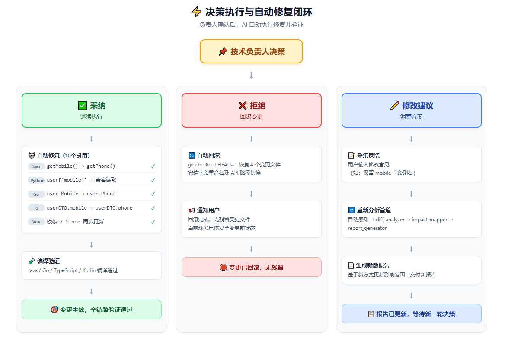508x339 pixels.
Task: Click text 撤销字段重命名及 API 路径切换
Action: (224, 173)
